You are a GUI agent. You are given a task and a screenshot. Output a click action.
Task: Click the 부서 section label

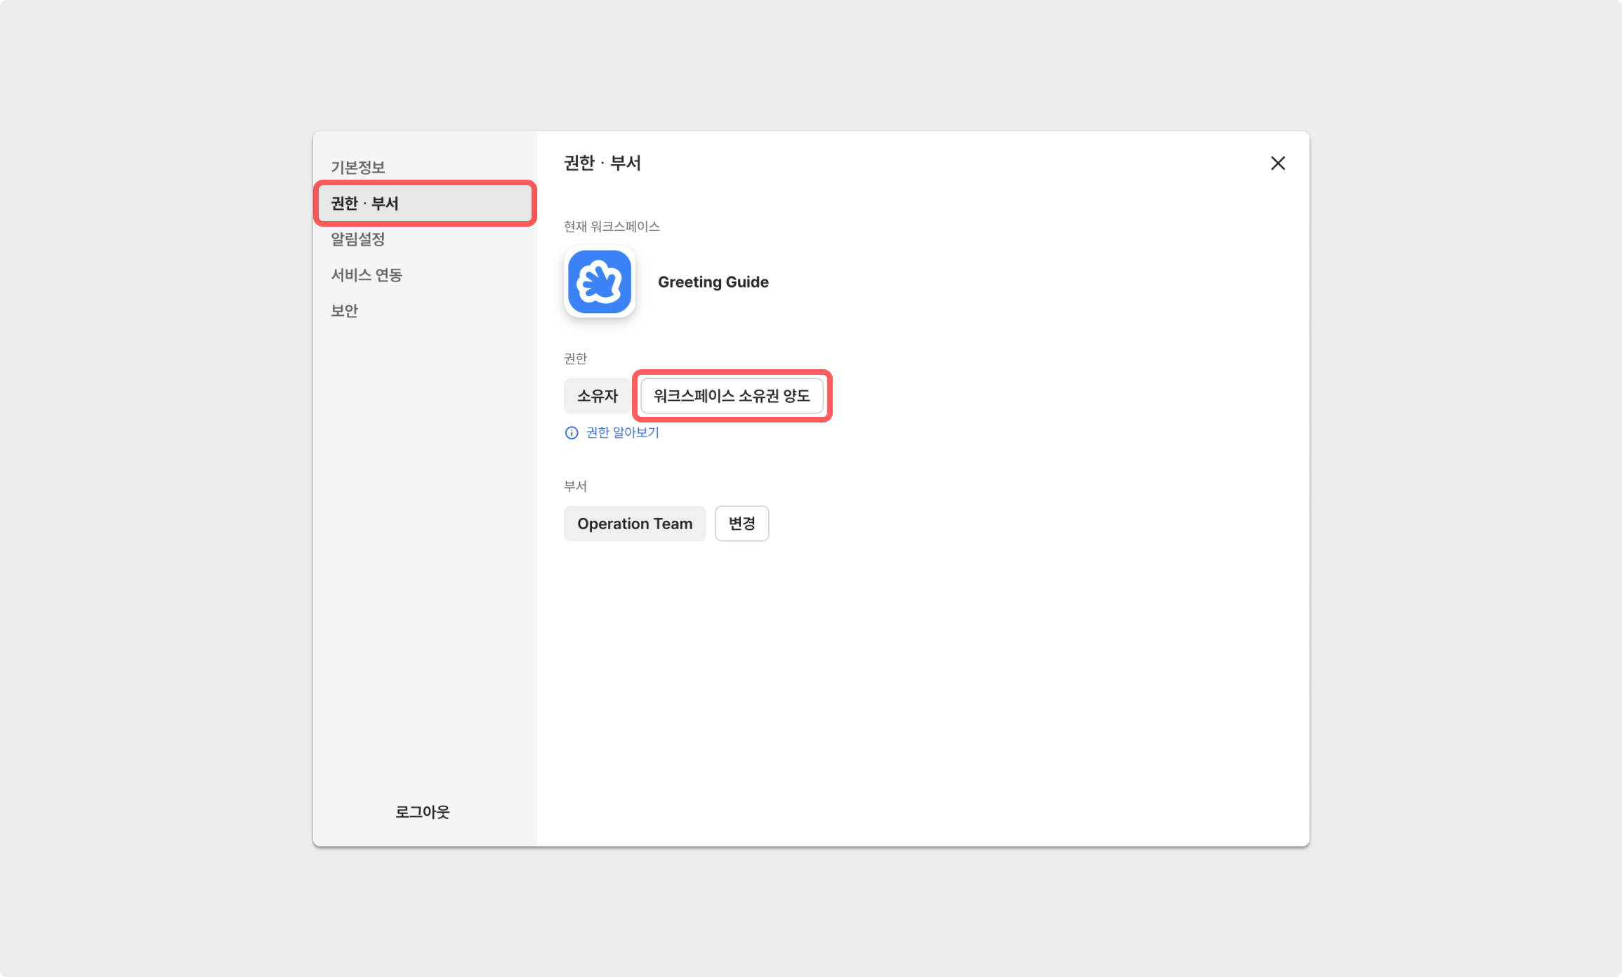(575, 486)
